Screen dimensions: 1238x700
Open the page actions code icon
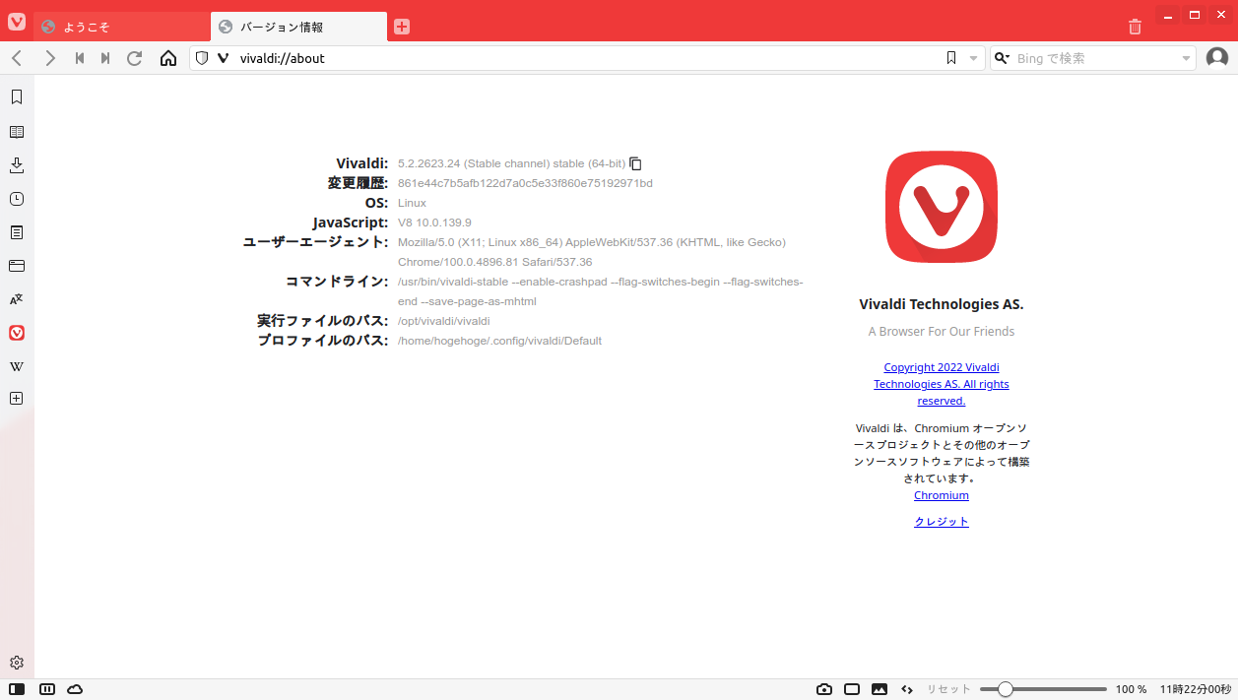click(x=907, y=689)
